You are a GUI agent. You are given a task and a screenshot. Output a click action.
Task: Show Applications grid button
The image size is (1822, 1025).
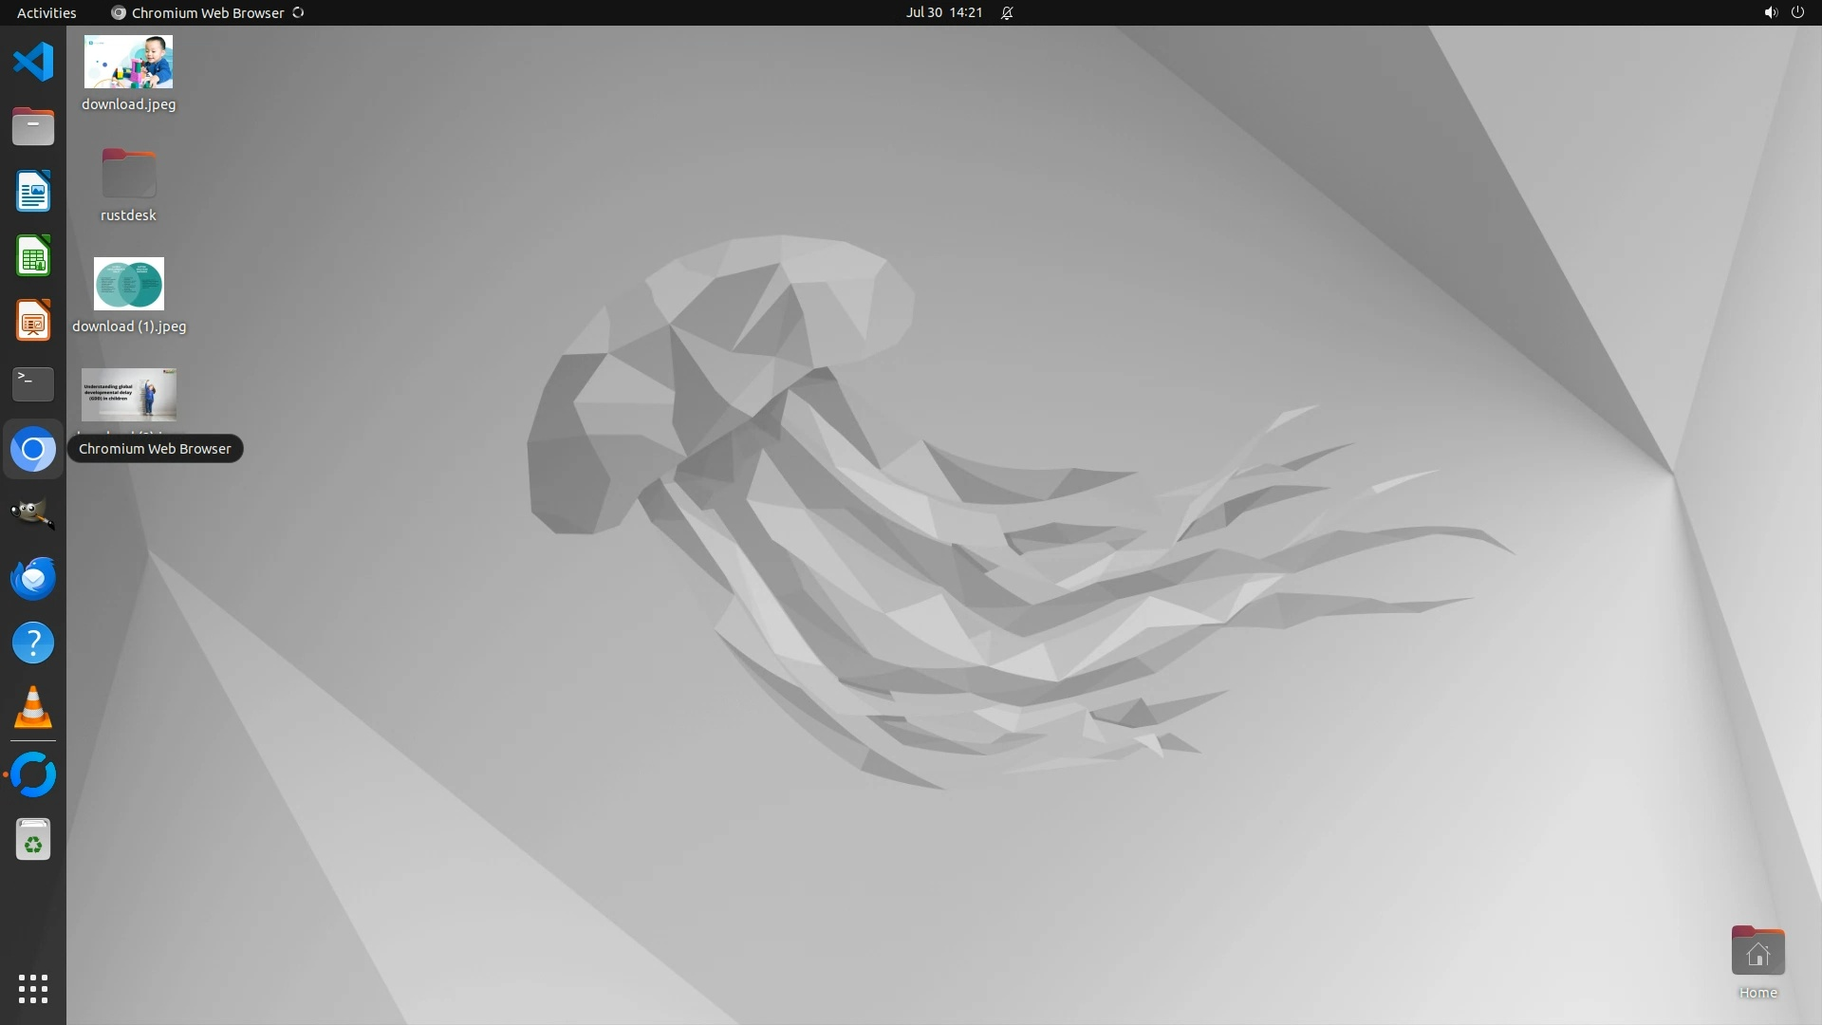[x=33, y=989]
